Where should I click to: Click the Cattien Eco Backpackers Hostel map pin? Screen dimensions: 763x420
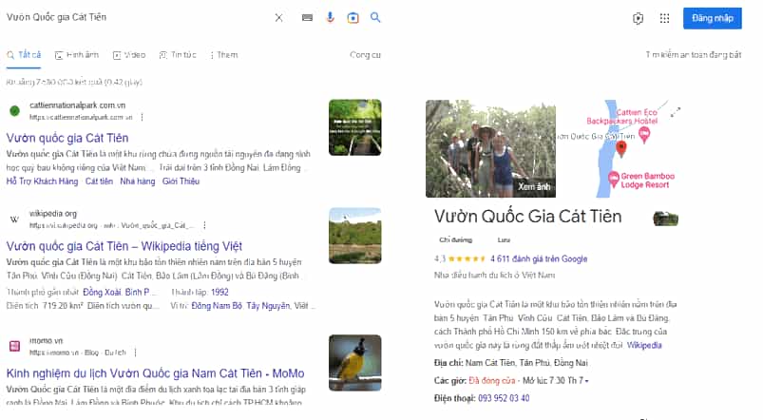point(644,134)
